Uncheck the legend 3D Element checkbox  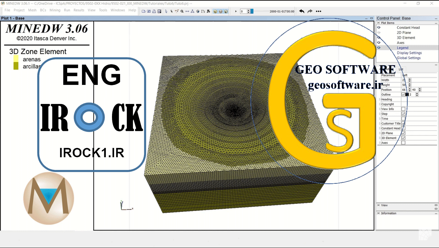[x=403, y=138]
